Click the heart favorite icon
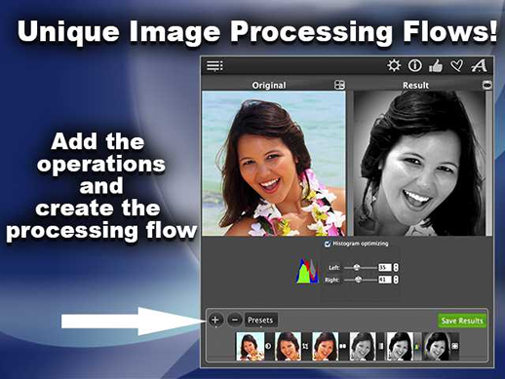The height and width of the screenshot is (379, 505). pyautogui.click(x=456, y=66)
